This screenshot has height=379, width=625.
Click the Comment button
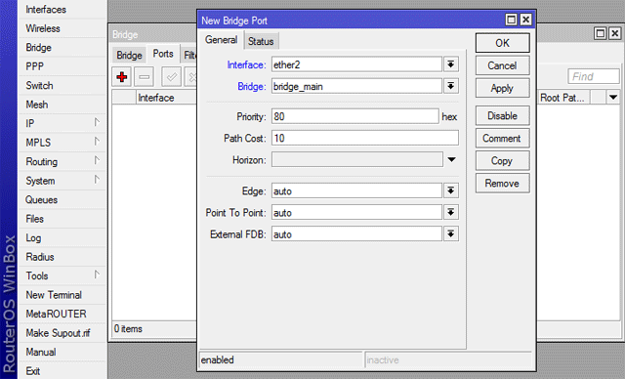tap(502, 139)
